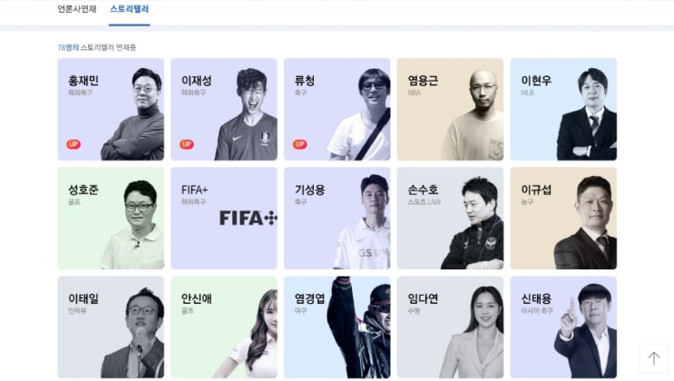Open 성호준 golf storyteller card

pos(111,219)
